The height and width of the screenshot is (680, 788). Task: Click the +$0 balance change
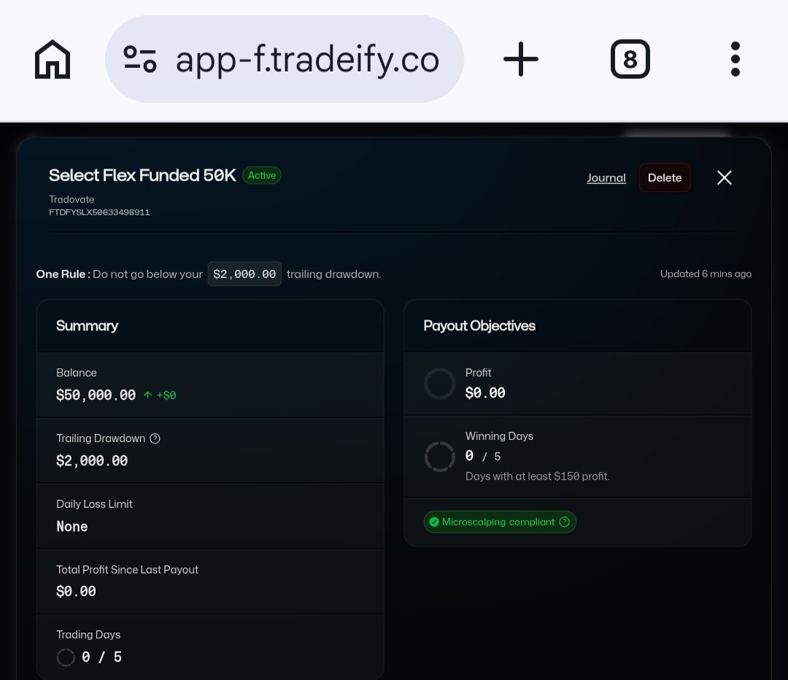coord(166,395)
